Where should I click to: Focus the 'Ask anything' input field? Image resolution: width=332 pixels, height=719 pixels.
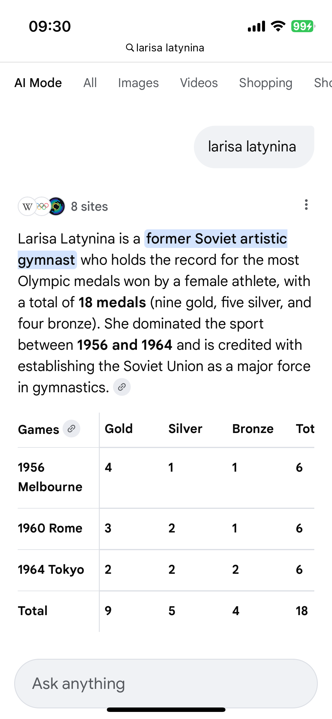pyautogui.click(x=166, y=683)
